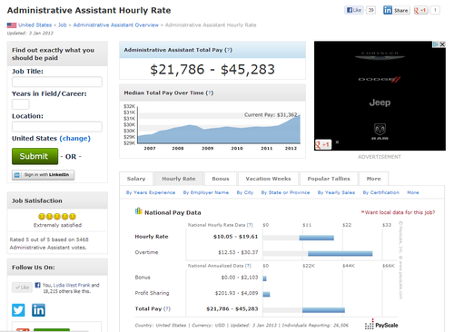Open help for Administrative Assistant Total Pay
The height and width of the screenshot is (332, 454).
[228, 50]
